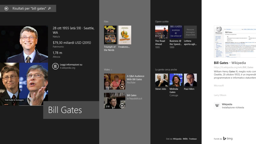Click the Bing logo next to 'Forniti da'
The width and height of the screenshot is (256, 144).
(x=229, y=138)
